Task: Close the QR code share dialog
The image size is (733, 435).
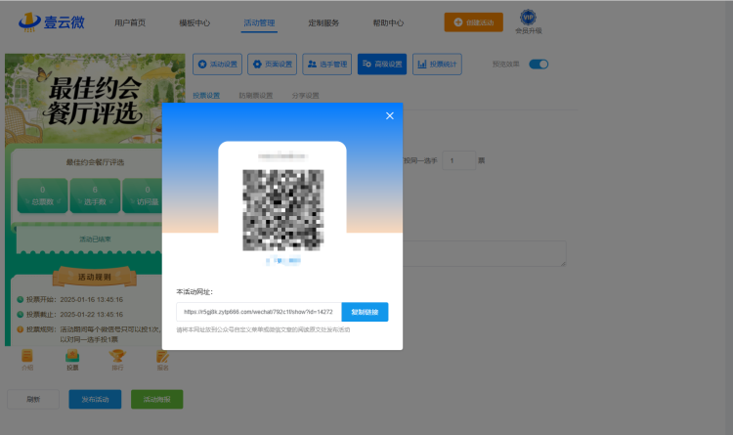Action: 389,116
